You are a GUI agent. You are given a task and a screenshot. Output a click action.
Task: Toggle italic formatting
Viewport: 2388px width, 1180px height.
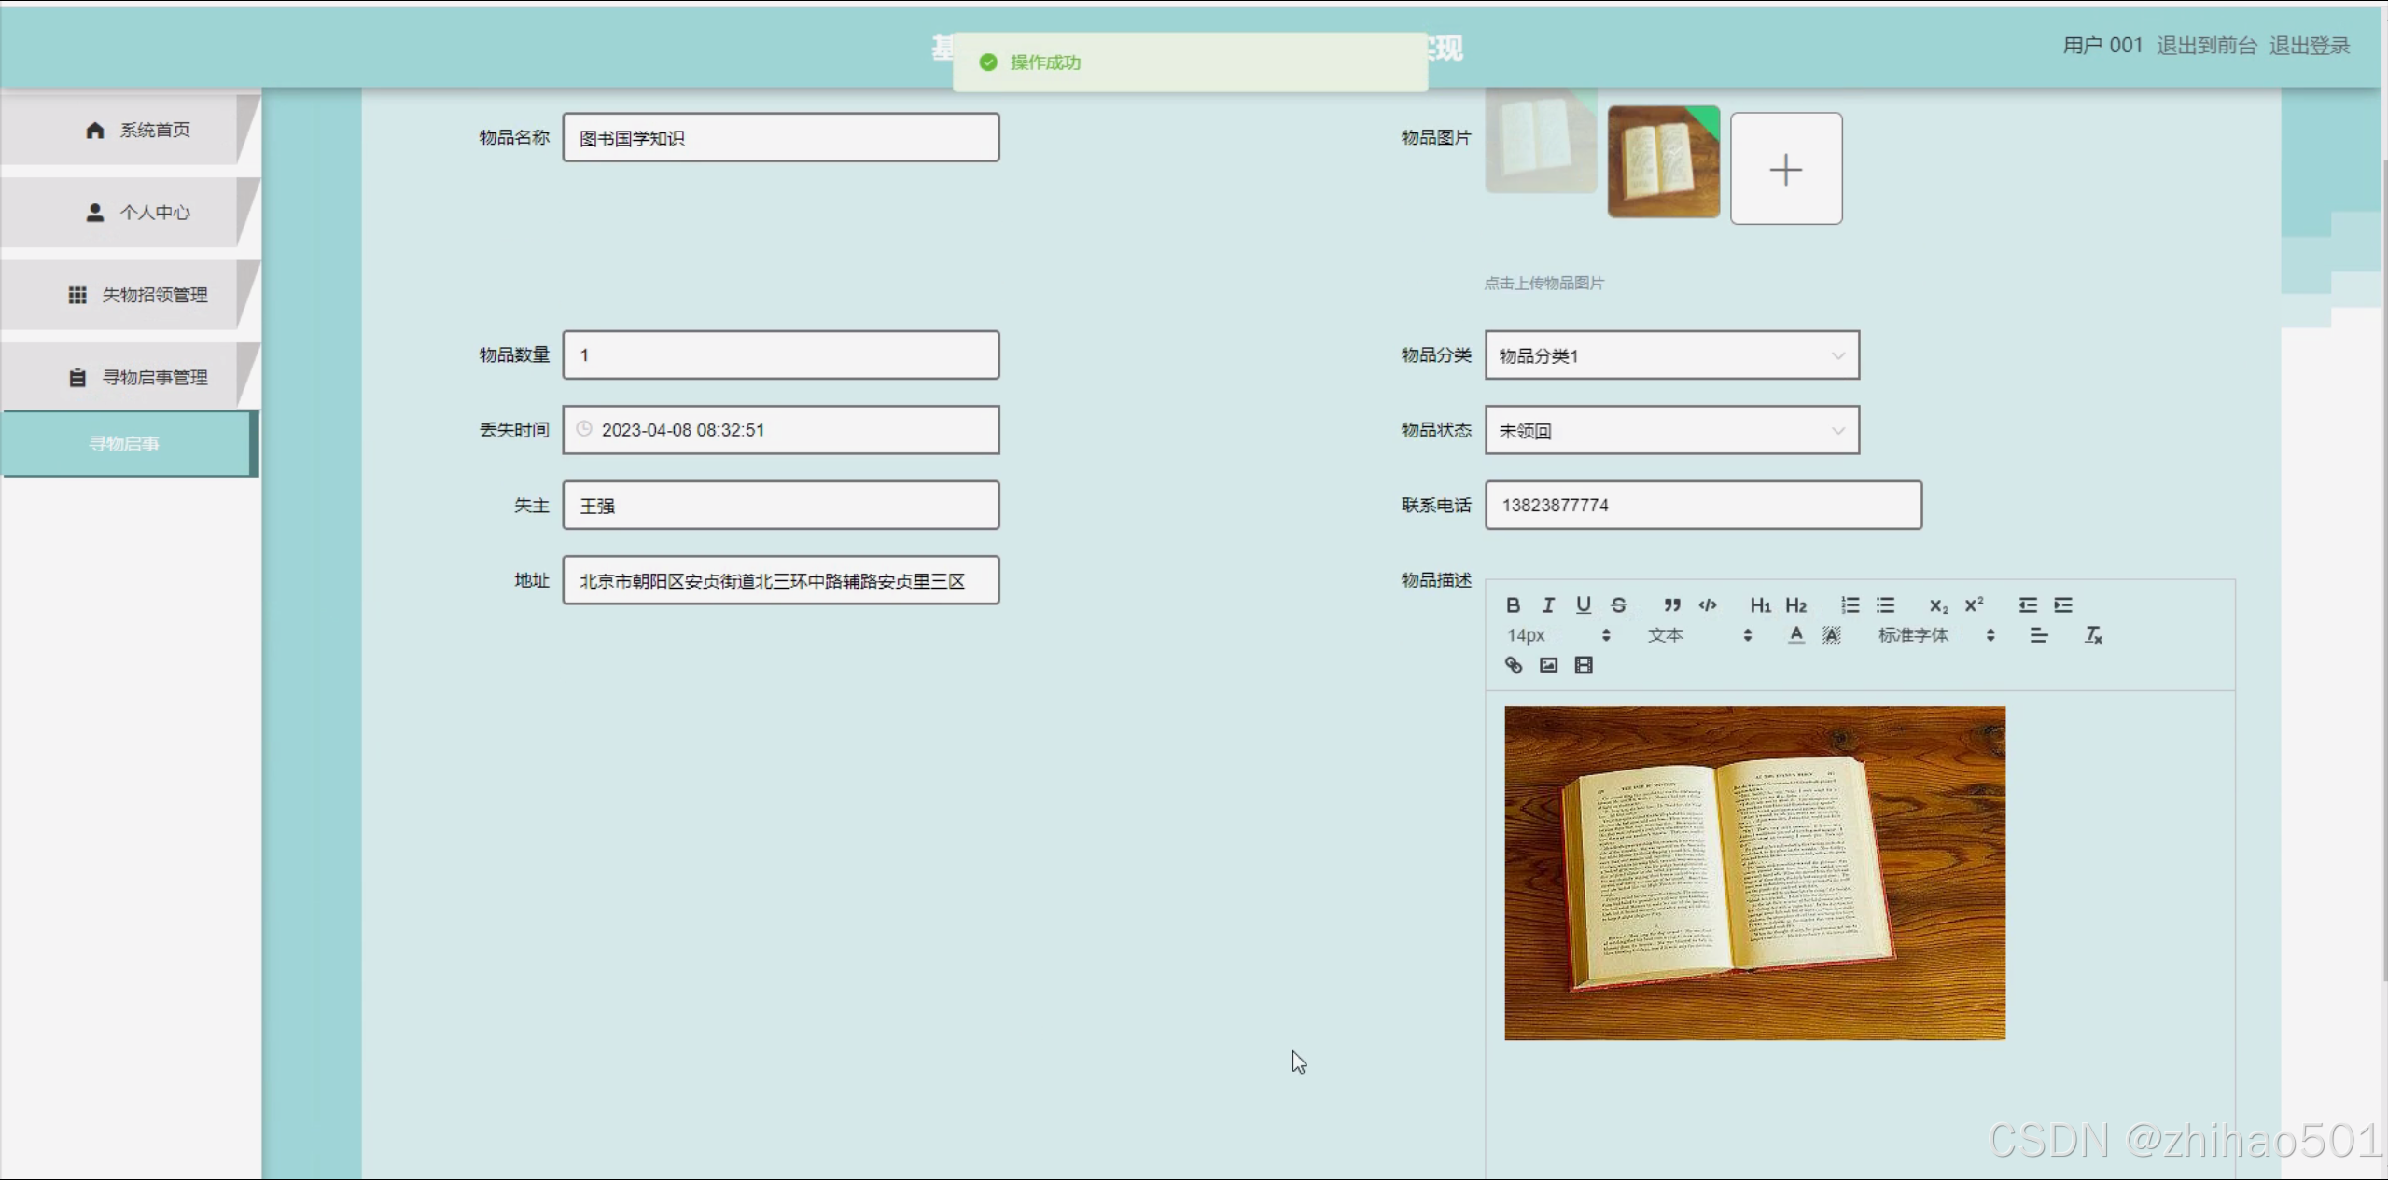[x=1548, y=605]
